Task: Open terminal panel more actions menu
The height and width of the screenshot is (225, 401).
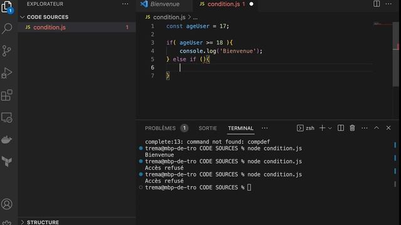Action: tap(365, 127)
